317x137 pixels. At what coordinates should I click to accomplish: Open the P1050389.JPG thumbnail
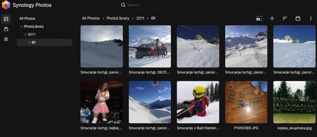pyautogui.click(x=246, y=102)
